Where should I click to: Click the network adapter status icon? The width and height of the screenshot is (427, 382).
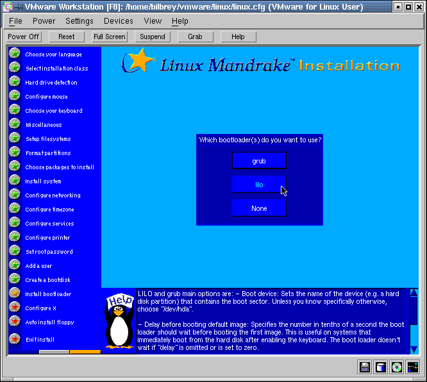413,367
